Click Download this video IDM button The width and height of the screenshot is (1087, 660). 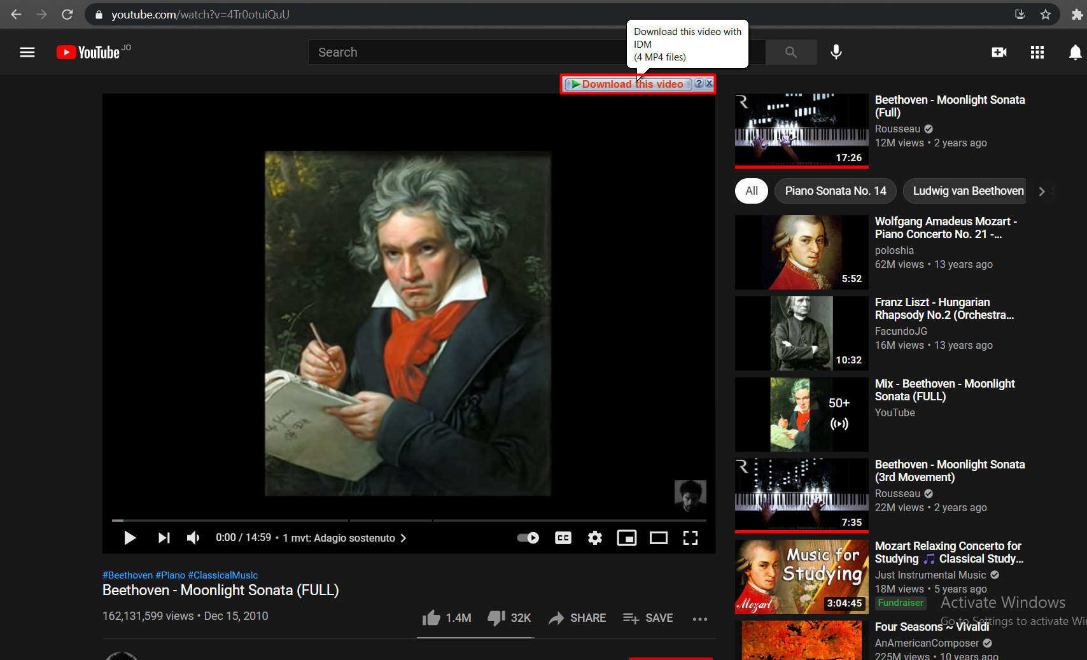628,84
